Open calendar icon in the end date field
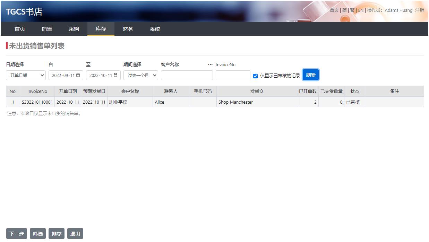 115,75
